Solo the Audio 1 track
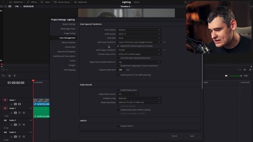This screenshot has height=142, width=253. coord(19,113)
